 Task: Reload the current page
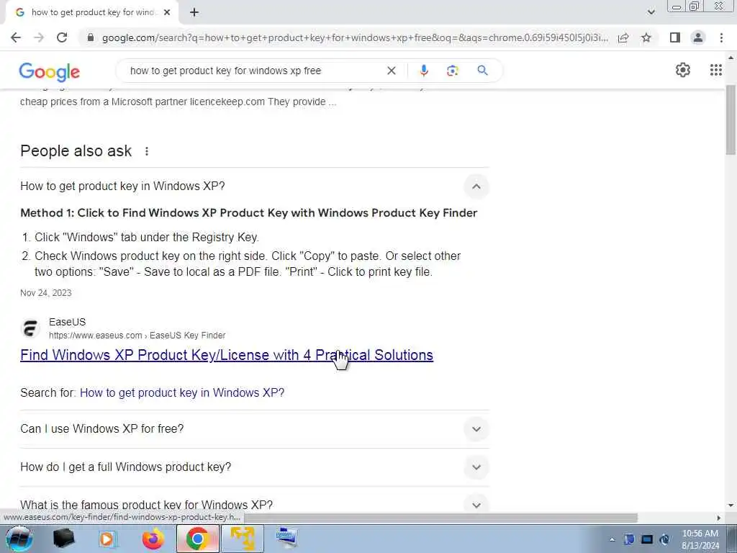[62, 37]
